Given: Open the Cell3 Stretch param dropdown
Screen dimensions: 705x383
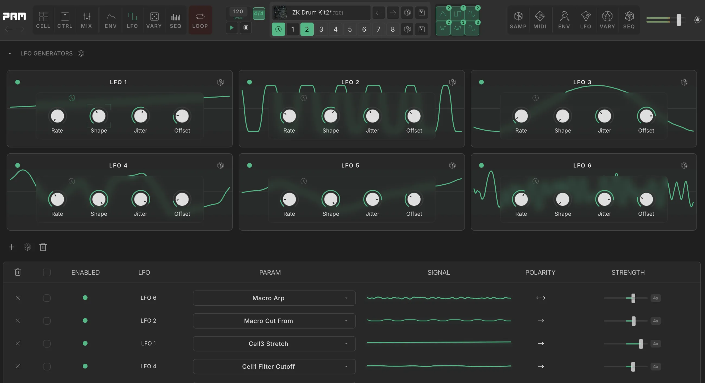Looking at the screenshot, I should (274, 344).
